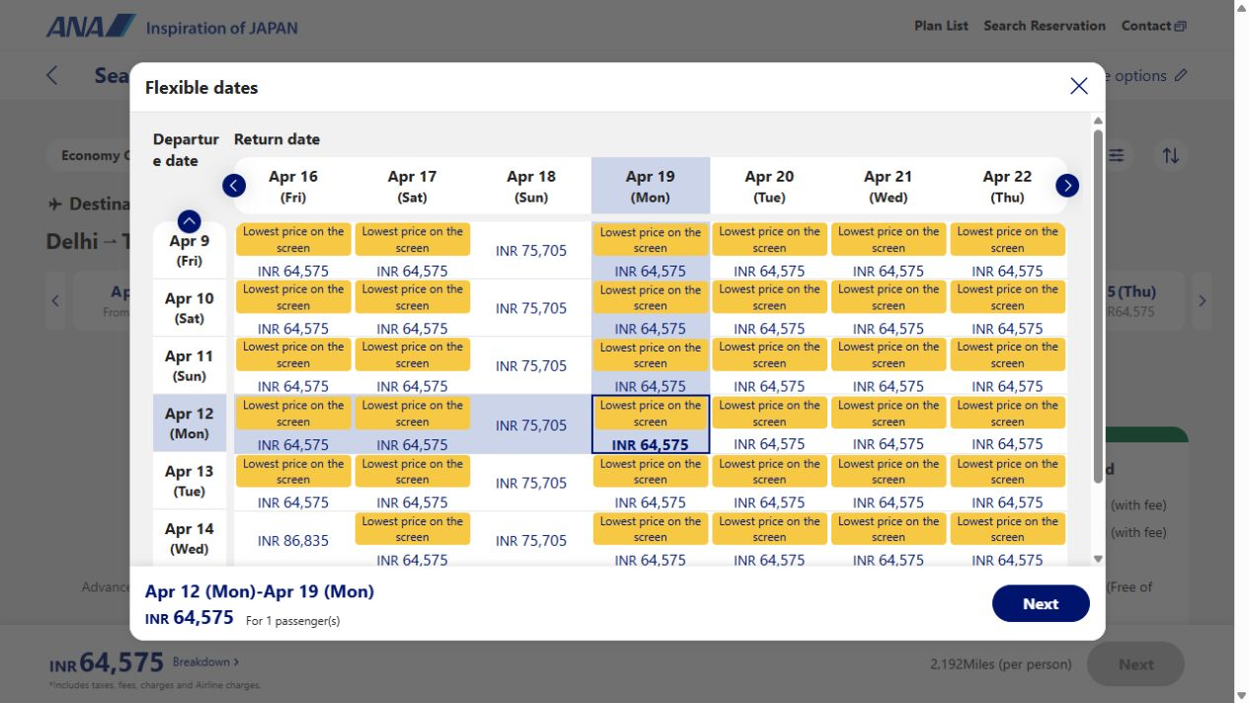The width and height of the screenshot is (1249, 703).
Task: Choose Apr 9 to Apr 16 fare cell
Action: tap(293, 251)
